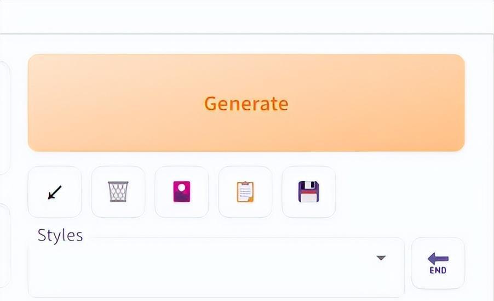Image resolution: width=494 pixels, height=301 pixels.
Task: Save the current style using the floppy disk icon
Action: (309, 192)
